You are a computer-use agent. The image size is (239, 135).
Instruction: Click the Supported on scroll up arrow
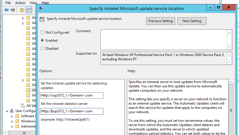(229, 55)
